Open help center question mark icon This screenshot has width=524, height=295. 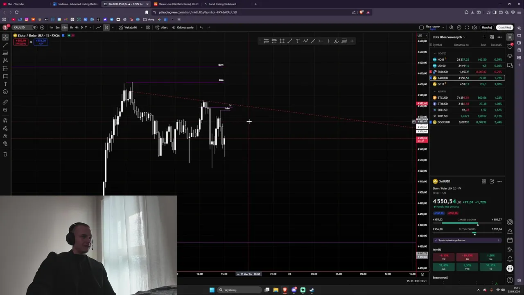coord(510,280)
